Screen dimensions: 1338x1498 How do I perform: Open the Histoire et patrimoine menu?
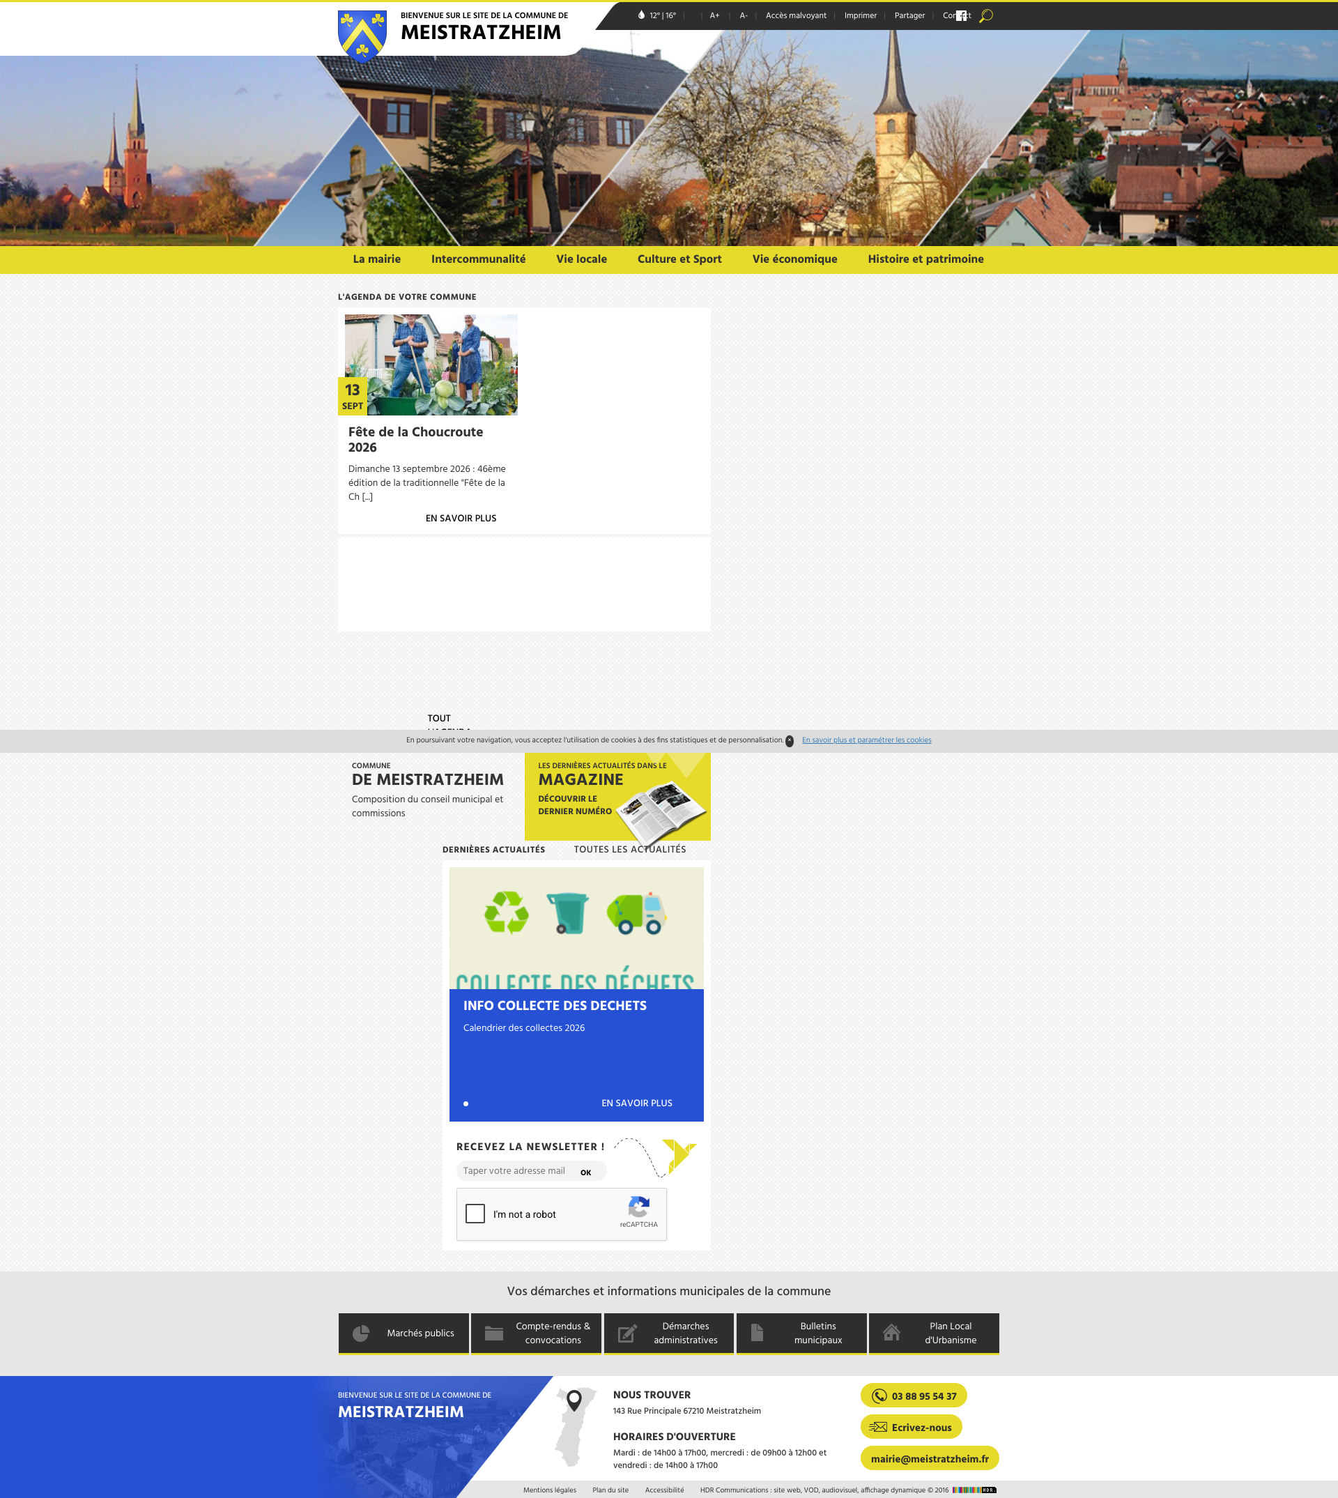(x=925, y=259)
